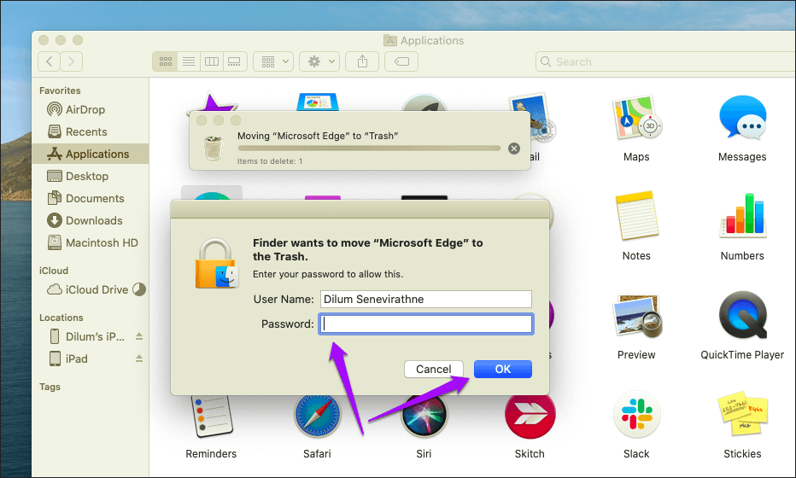Viewport: 796px width, 478px height.
Task: Switch to column view in Finder toolbar
Action: pyautogui.click(x=212, y=61)
